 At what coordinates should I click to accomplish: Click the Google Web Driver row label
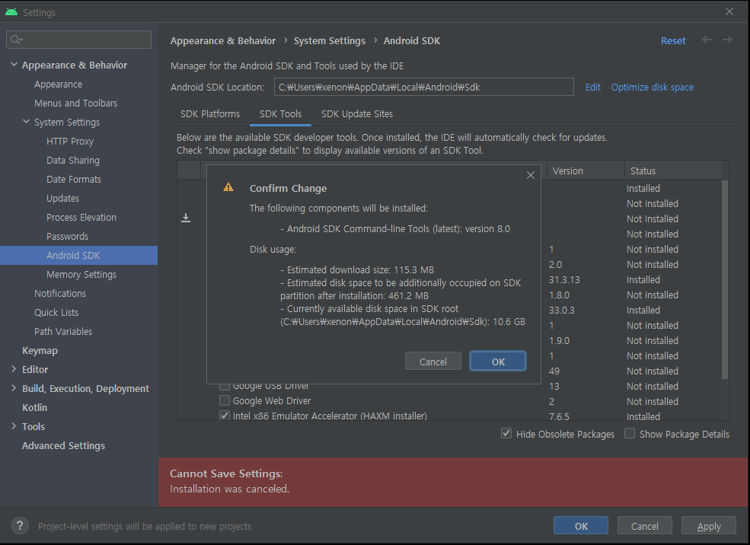pyautogui.click(x=271, y=400)
